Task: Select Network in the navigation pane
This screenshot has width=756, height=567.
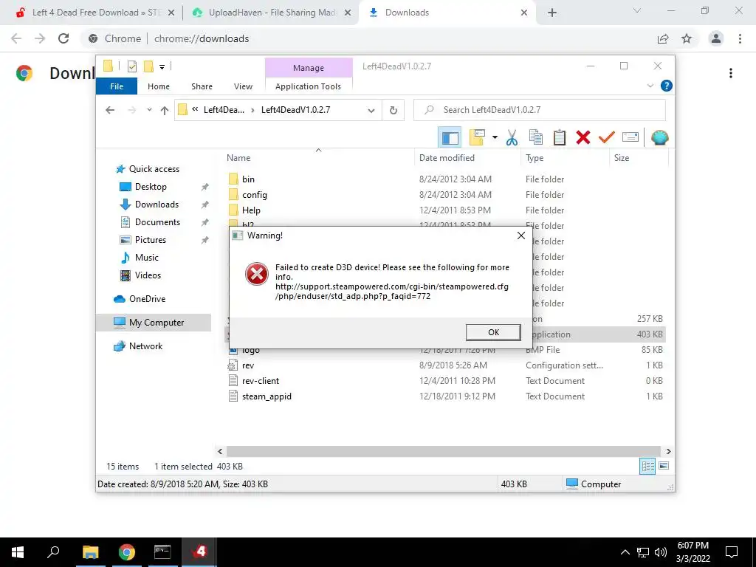Action: click(x=145, y=346)
